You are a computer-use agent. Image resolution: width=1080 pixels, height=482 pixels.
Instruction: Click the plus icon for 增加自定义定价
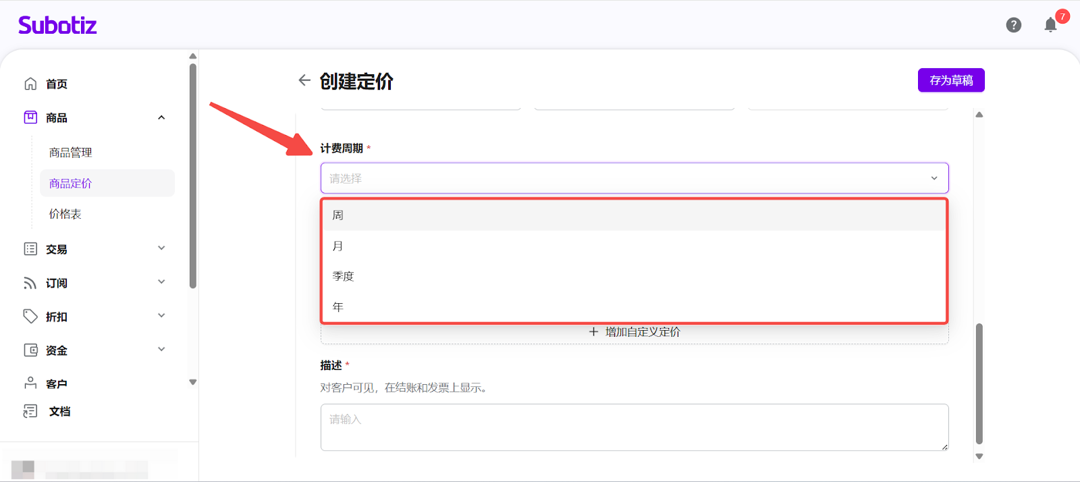click(593, 332)
